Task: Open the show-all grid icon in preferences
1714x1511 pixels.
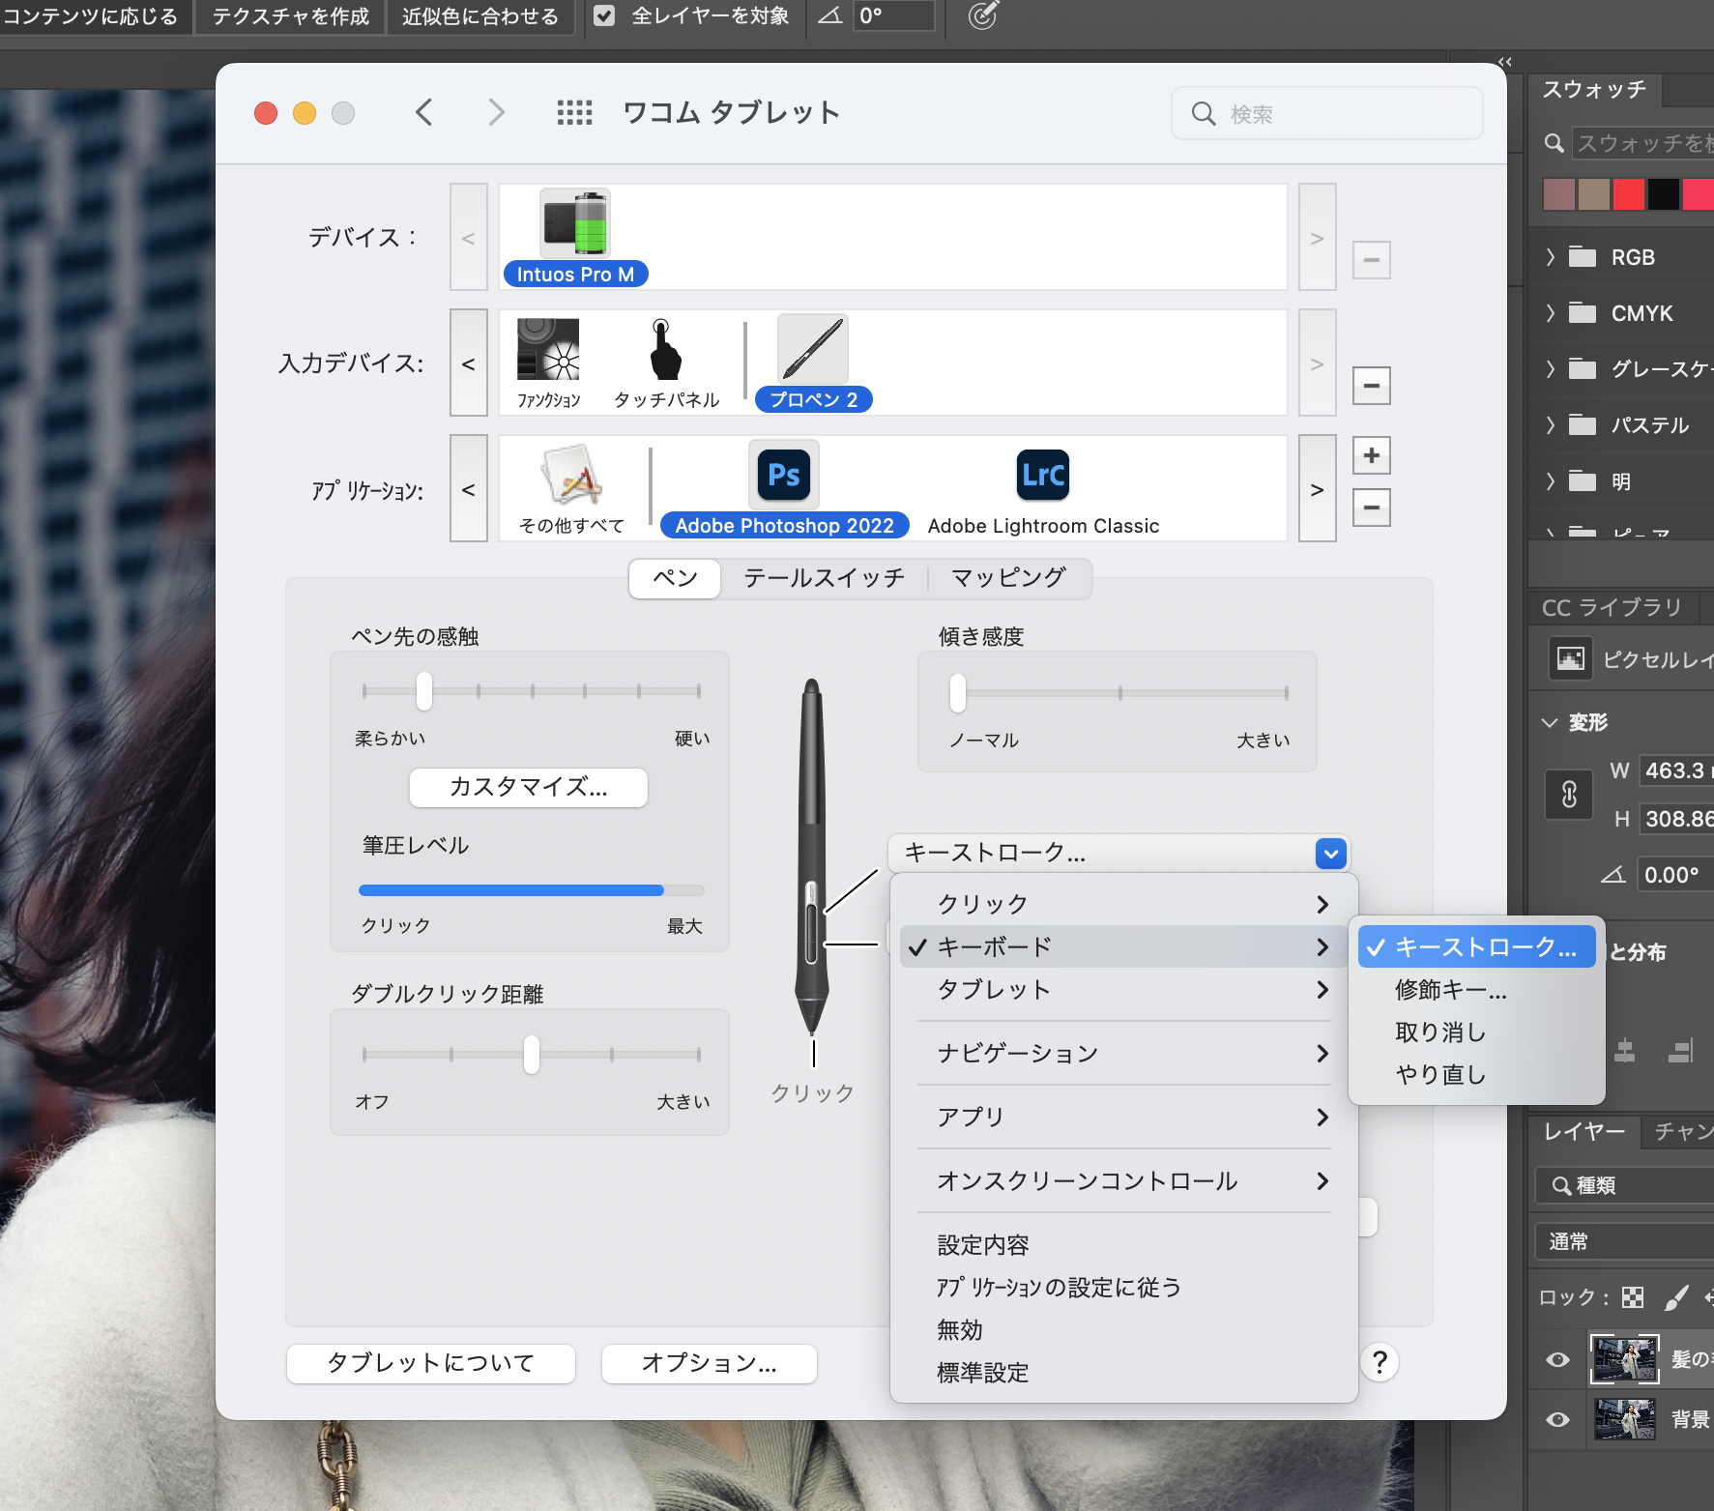Action: tap(574, 113)
